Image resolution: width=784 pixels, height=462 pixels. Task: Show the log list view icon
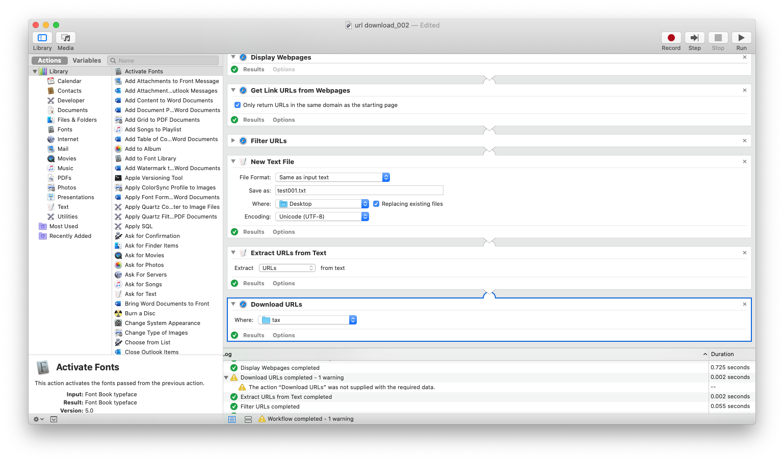point(232,419)
